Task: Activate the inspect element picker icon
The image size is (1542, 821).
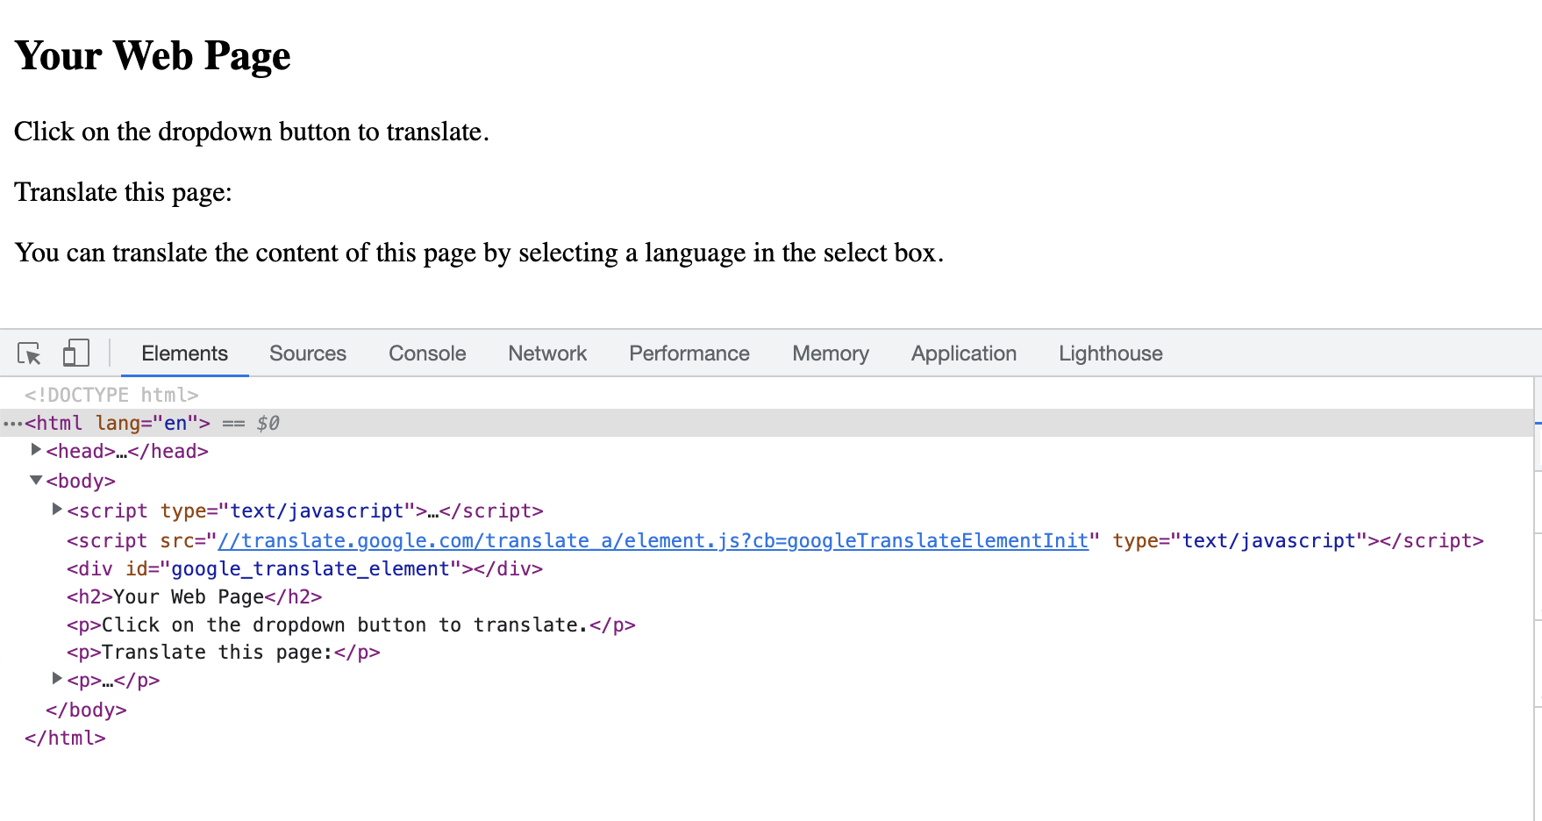Action: click(x=29, y=353)
